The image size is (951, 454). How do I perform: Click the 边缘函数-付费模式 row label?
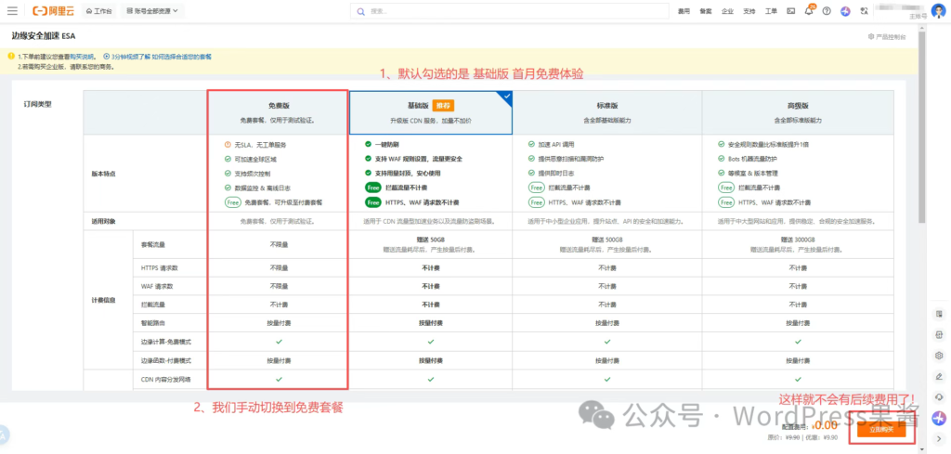coord(165,360)
